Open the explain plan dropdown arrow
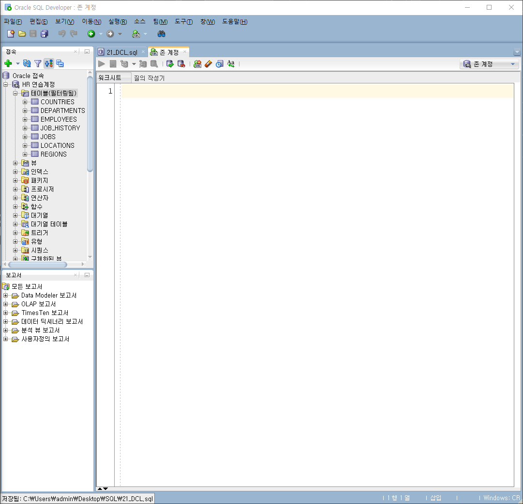Viewport: 523px width, 504px height. [x=134, y=64]
